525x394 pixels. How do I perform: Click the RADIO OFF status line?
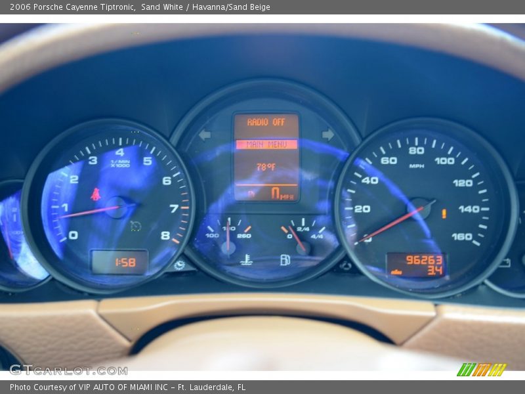[266, 122]
